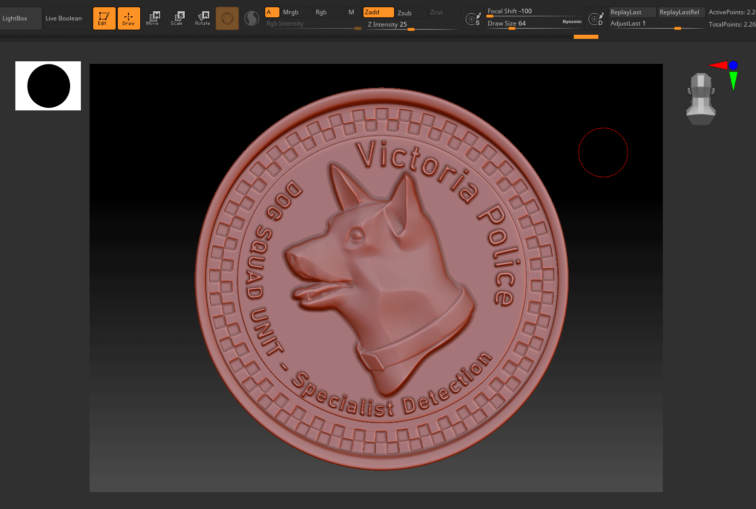Adjust the Rgb Intensity slider
The image size is (756, 509).
click(313, 24)
